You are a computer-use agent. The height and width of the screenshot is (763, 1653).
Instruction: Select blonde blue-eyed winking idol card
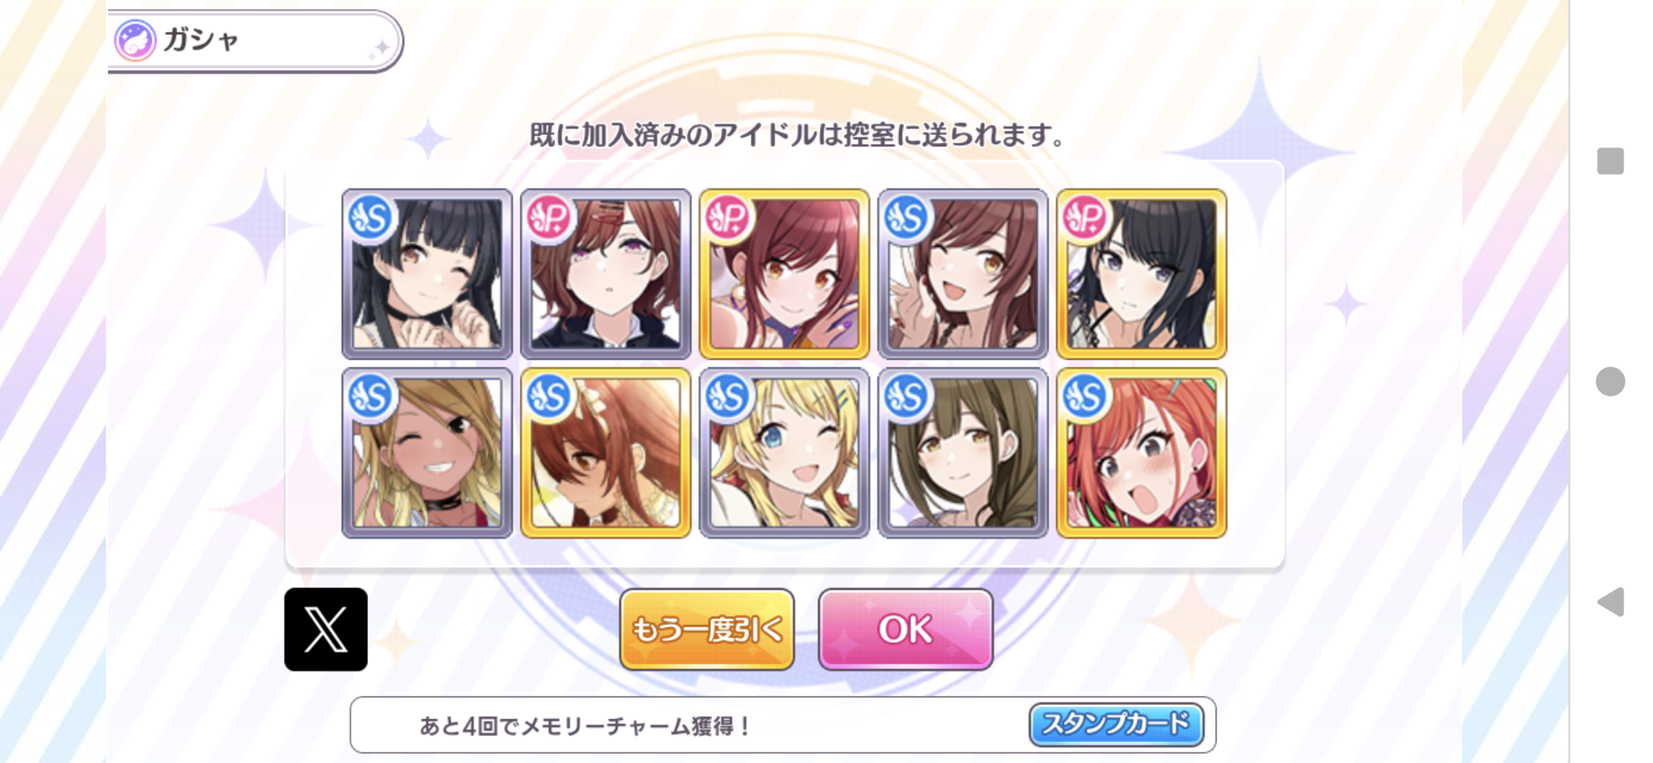click(784, 452)
